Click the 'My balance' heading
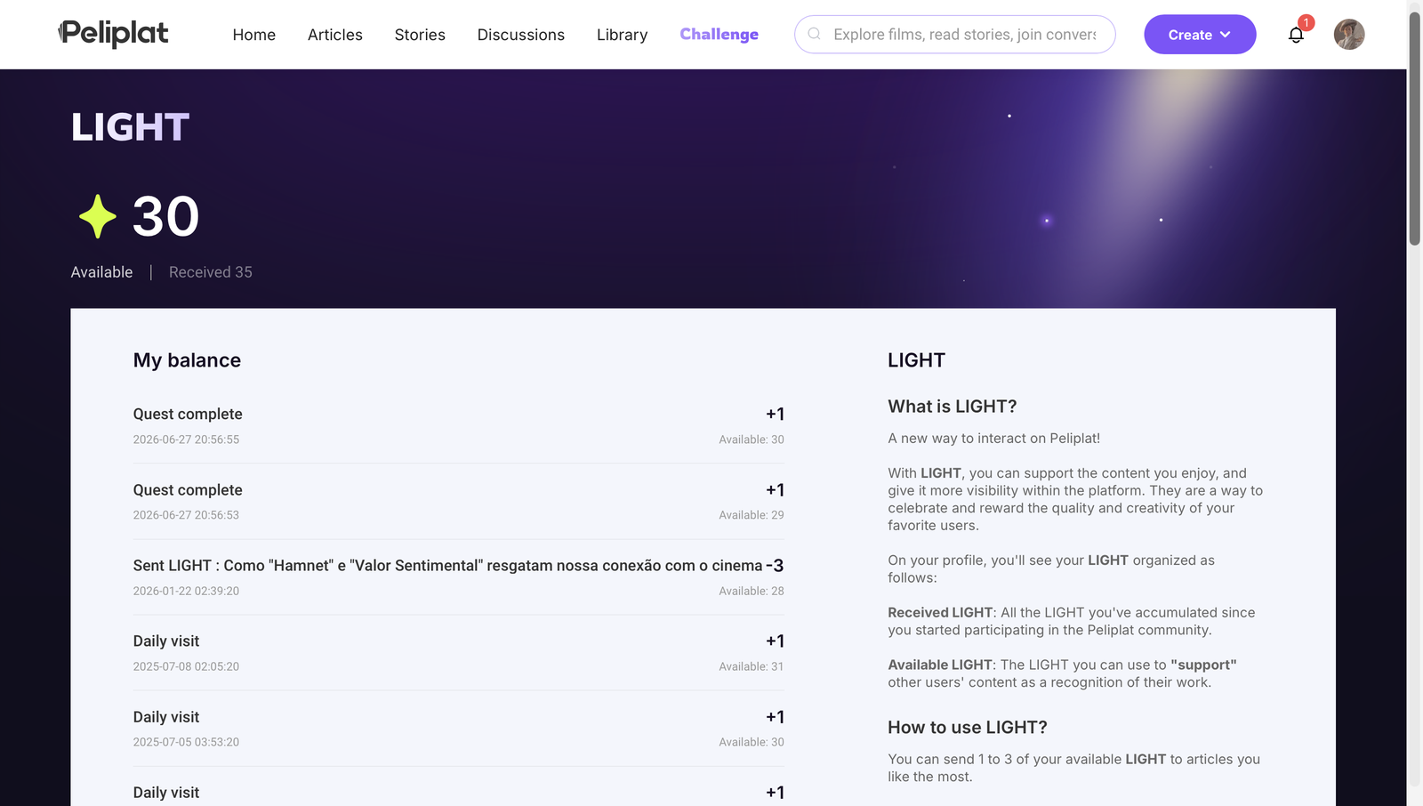 pos(187,360)
